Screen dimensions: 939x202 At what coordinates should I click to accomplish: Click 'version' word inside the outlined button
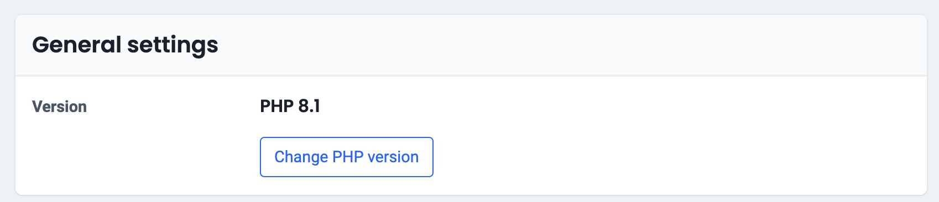point(393,157)
